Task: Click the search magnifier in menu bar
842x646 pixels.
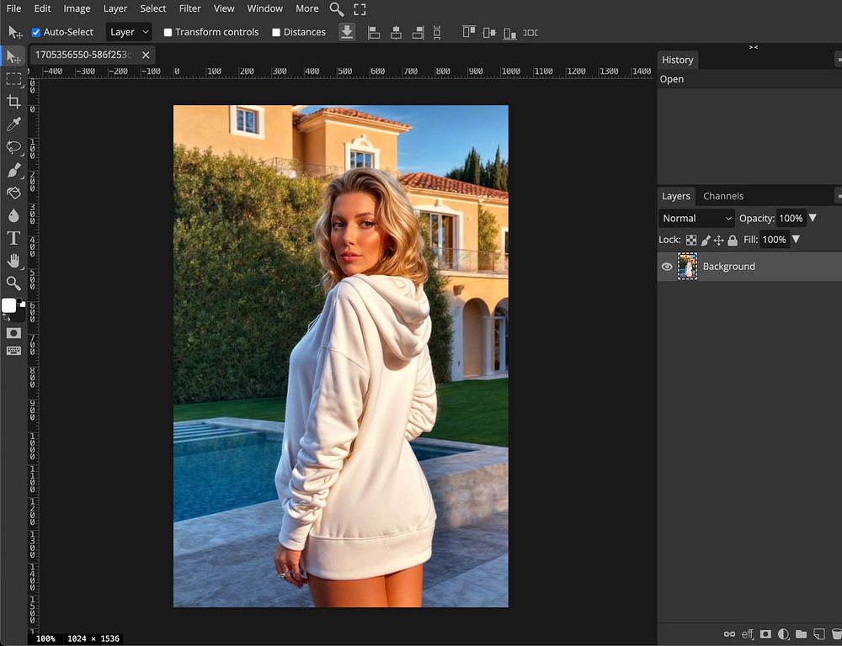Action: click(337, 9)
